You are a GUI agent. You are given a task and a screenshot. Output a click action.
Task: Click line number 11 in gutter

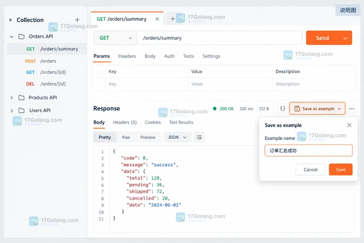(101, 219)
